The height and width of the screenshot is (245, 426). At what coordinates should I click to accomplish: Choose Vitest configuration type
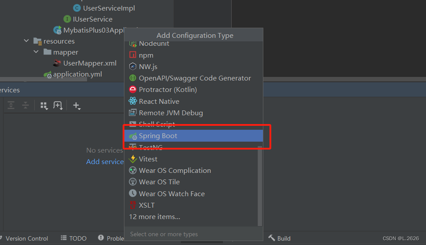[191, 159]
